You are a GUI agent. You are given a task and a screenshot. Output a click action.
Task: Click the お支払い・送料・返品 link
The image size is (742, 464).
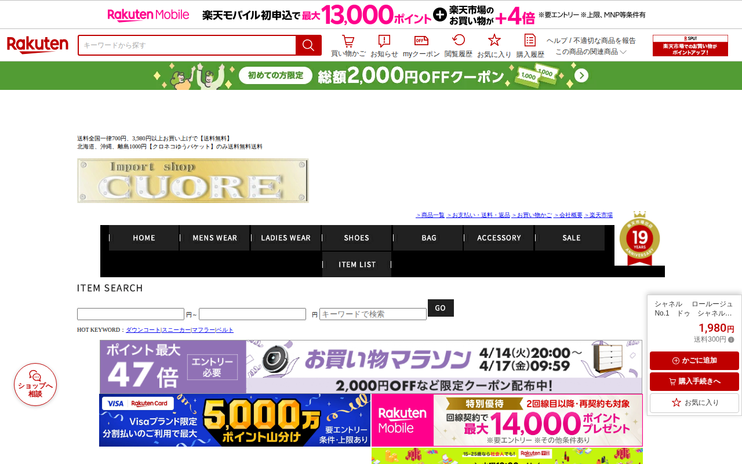pyautogui.click(x=478, y=215)
